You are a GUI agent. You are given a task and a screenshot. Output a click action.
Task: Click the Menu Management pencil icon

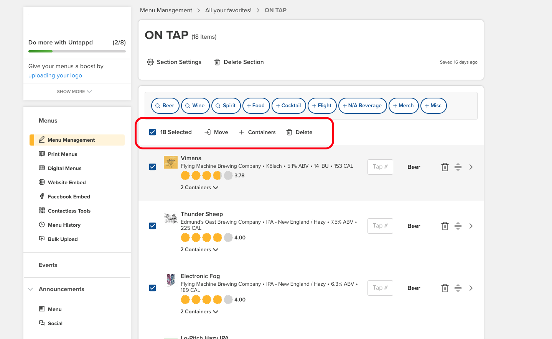pyautogui.click(x=42, y=140)
